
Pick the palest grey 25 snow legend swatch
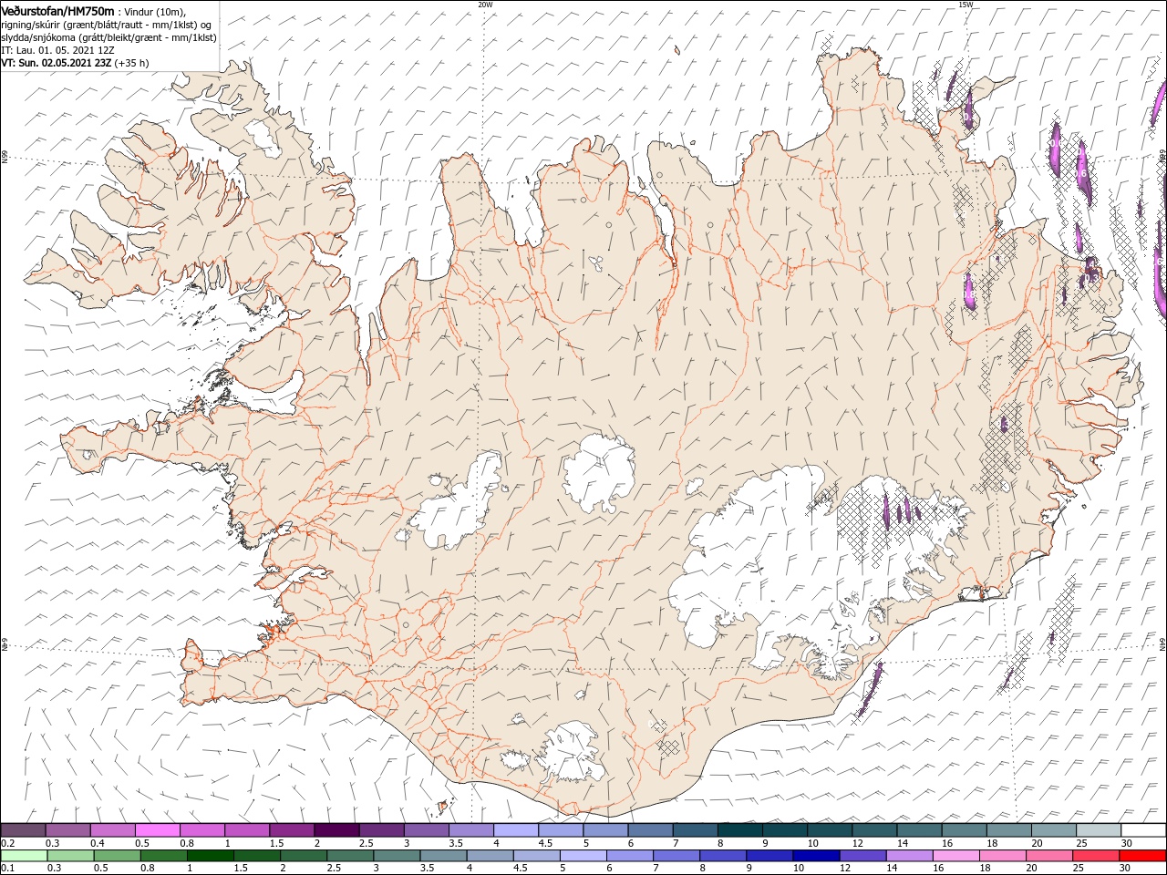(x=1098, y=830)
